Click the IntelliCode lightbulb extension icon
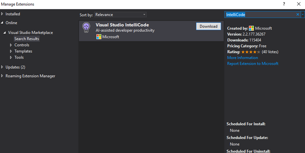 coord(86,27)
